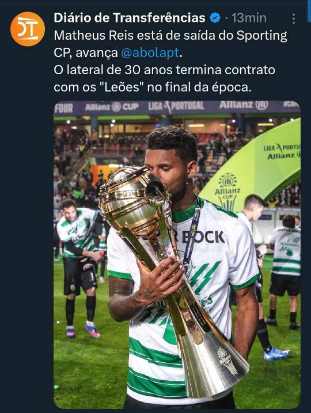
Task: Click the 'Leões' word in the tweet
Action: [x=122, y=87]
